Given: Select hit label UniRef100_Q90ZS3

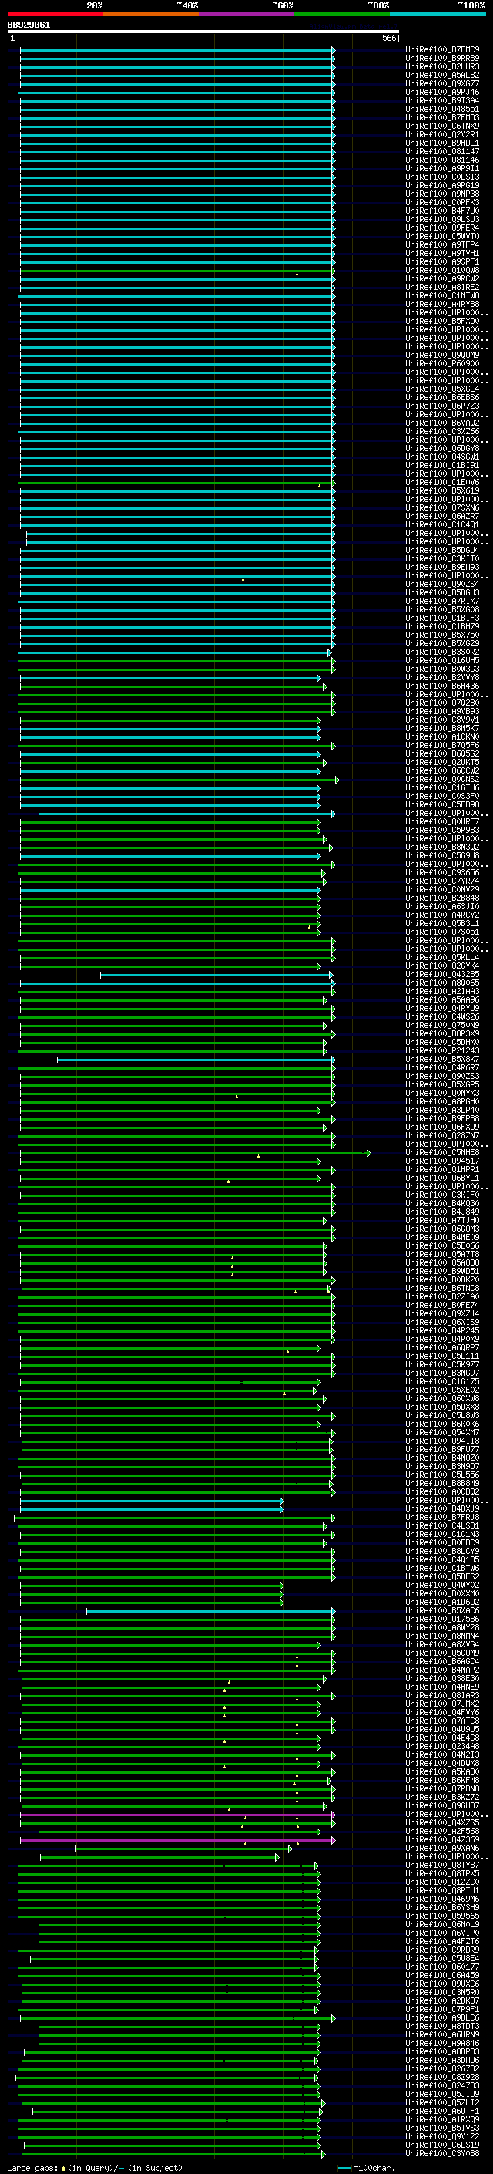Looking at the screenshot, I should (x=442, y=1076).
